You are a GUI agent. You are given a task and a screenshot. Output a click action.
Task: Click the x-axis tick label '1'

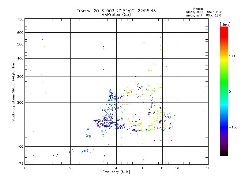tap(24, 168)
